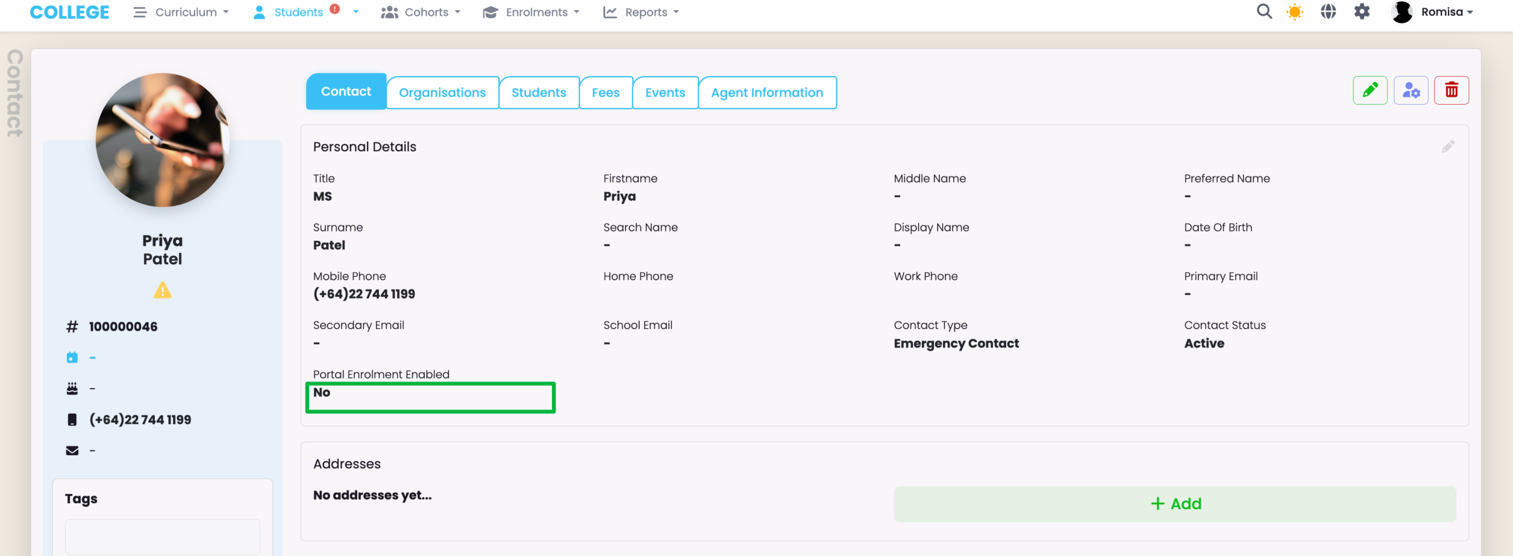
Task: Switch to the Agent Information tab
Action: click(767, 93)
